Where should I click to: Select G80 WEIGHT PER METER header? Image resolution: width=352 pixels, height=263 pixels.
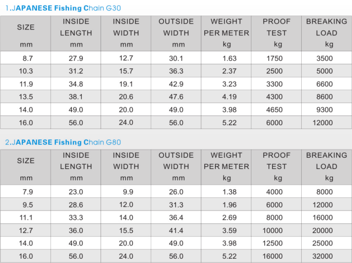(226, 166)
